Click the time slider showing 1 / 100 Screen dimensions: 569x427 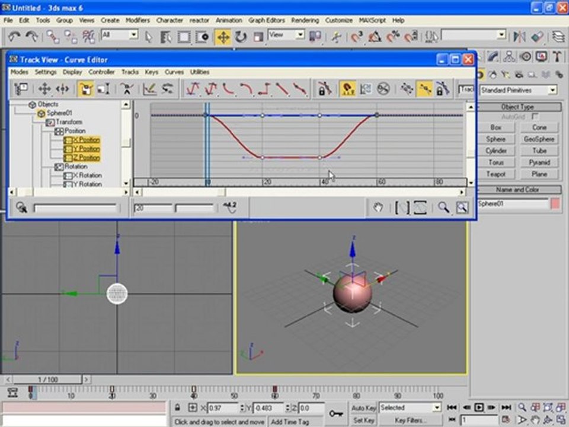[x=47, y=380]
